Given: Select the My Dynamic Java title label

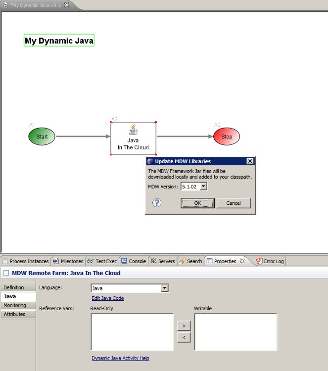Looking at the screenshot, I should [x=59, y=41].
